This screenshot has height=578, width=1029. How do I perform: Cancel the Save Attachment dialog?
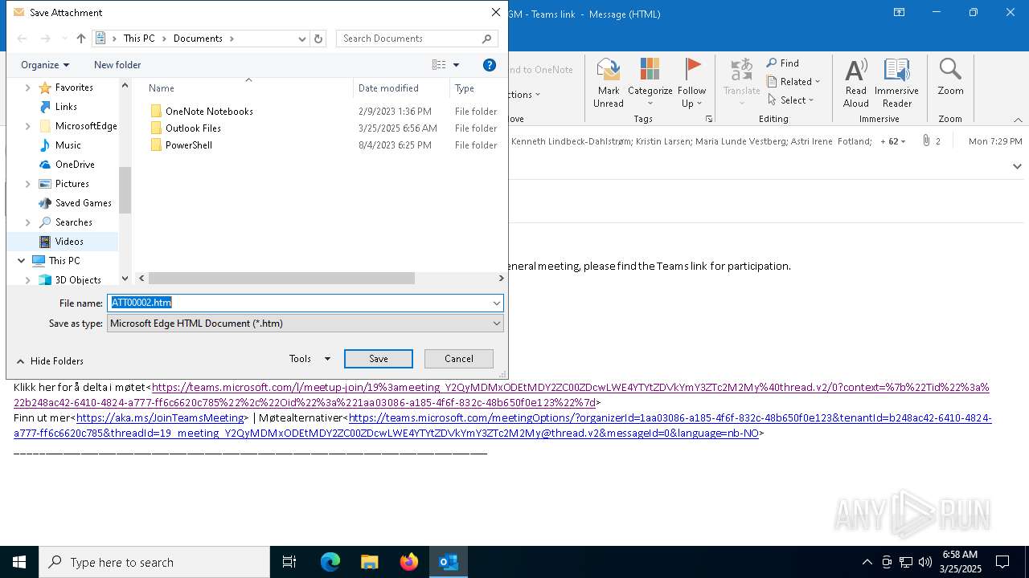coord(459,359)
